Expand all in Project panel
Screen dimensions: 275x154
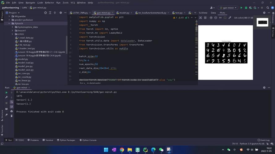tap(50, 13)
